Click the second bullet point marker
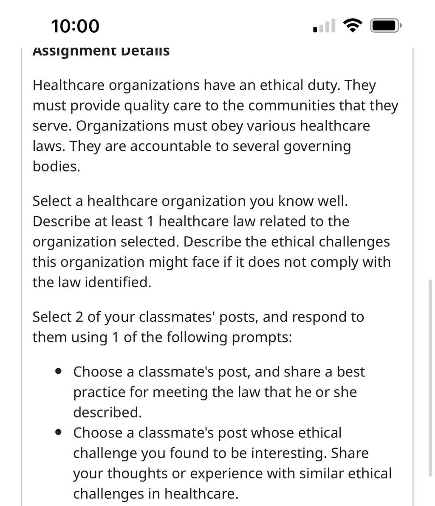 click(x=58, y=432)
